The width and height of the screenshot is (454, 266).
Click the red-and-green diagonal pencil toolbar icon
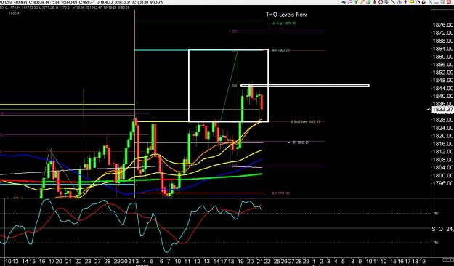point(362,1)
